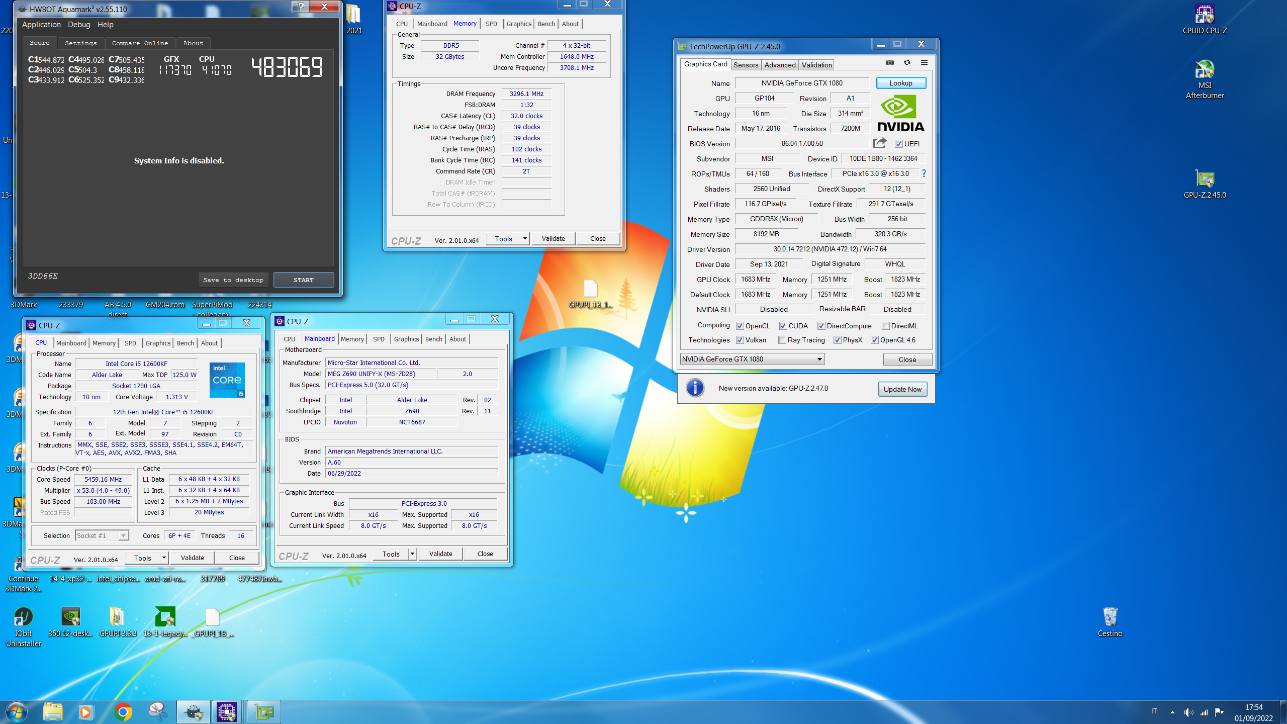Click the volume speaker tray icon
The height and width of the screenshot is (724, 1287).
pos(1188,712)
